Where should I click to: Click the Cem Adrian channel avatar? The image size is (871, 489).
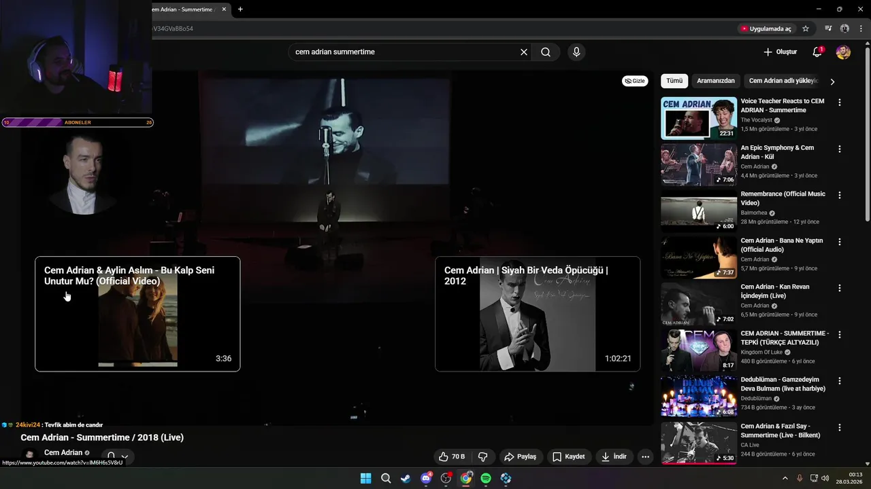[x=29, y=456]
